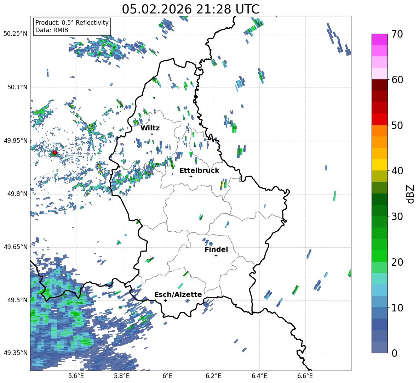Select the Esch/Alzette city label
Screen dimensions: 419x383
[x=178, y=294]
